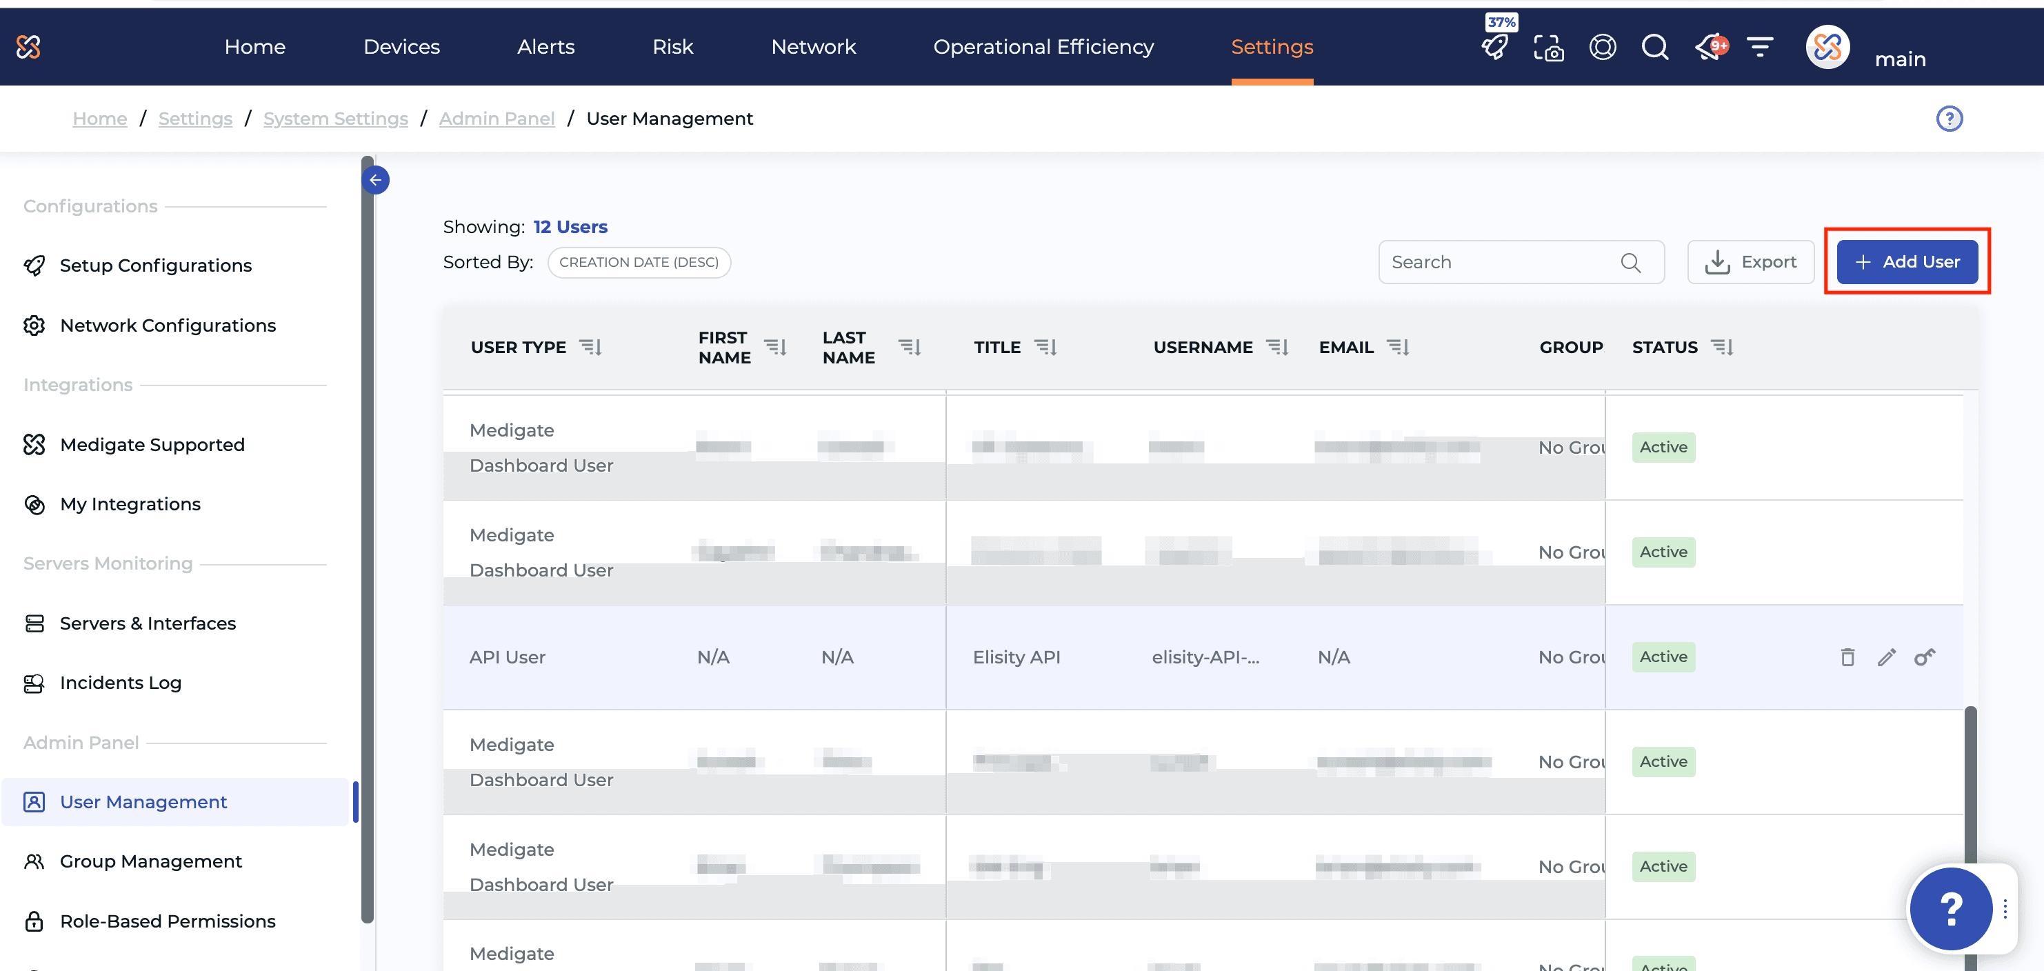Open the Risk tab

pyautogui.click(x=673, y=47)
